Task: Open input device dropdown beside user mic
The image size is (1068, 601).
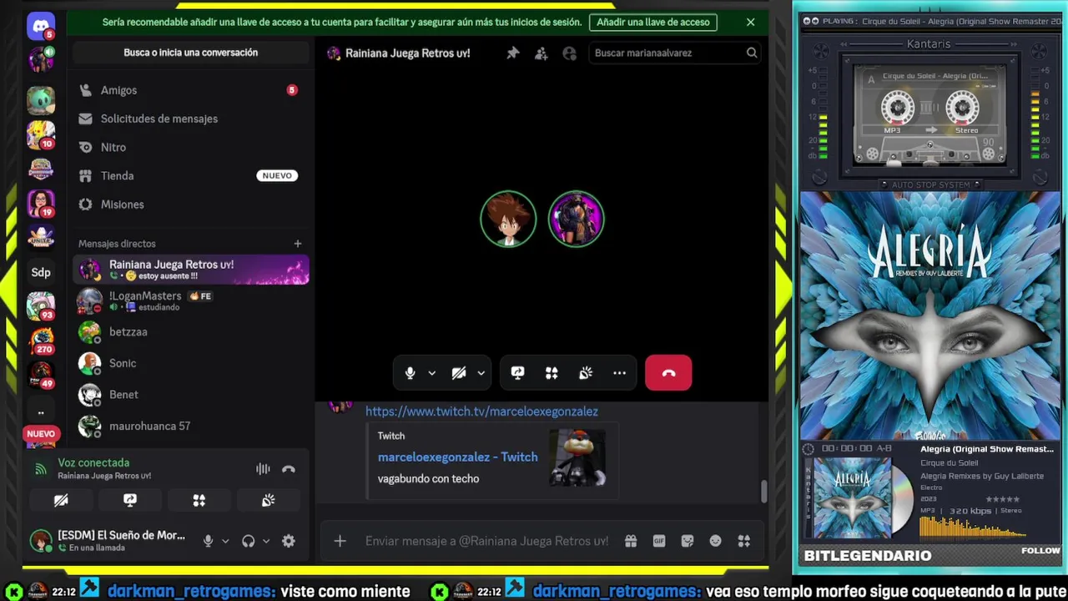Action: click(225, 541)
